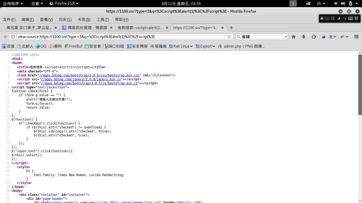Open the 应用程序 applications menu
The image size is (362, 203).
[x=13, y=3]
